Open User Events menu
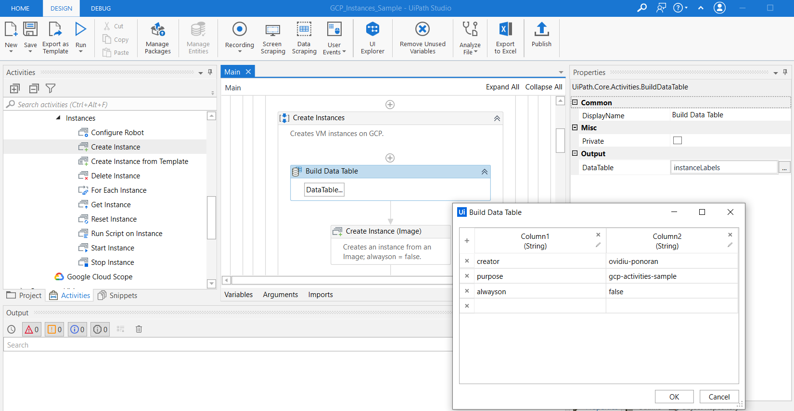794x411 pixels. click(x=334, y=37)
